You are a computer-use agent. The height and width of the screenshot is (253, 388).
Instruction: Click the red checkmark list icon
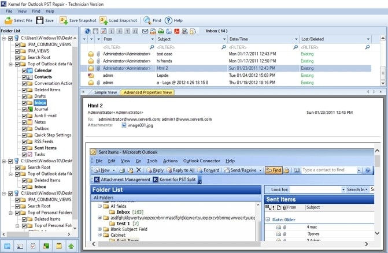[104, 31]
